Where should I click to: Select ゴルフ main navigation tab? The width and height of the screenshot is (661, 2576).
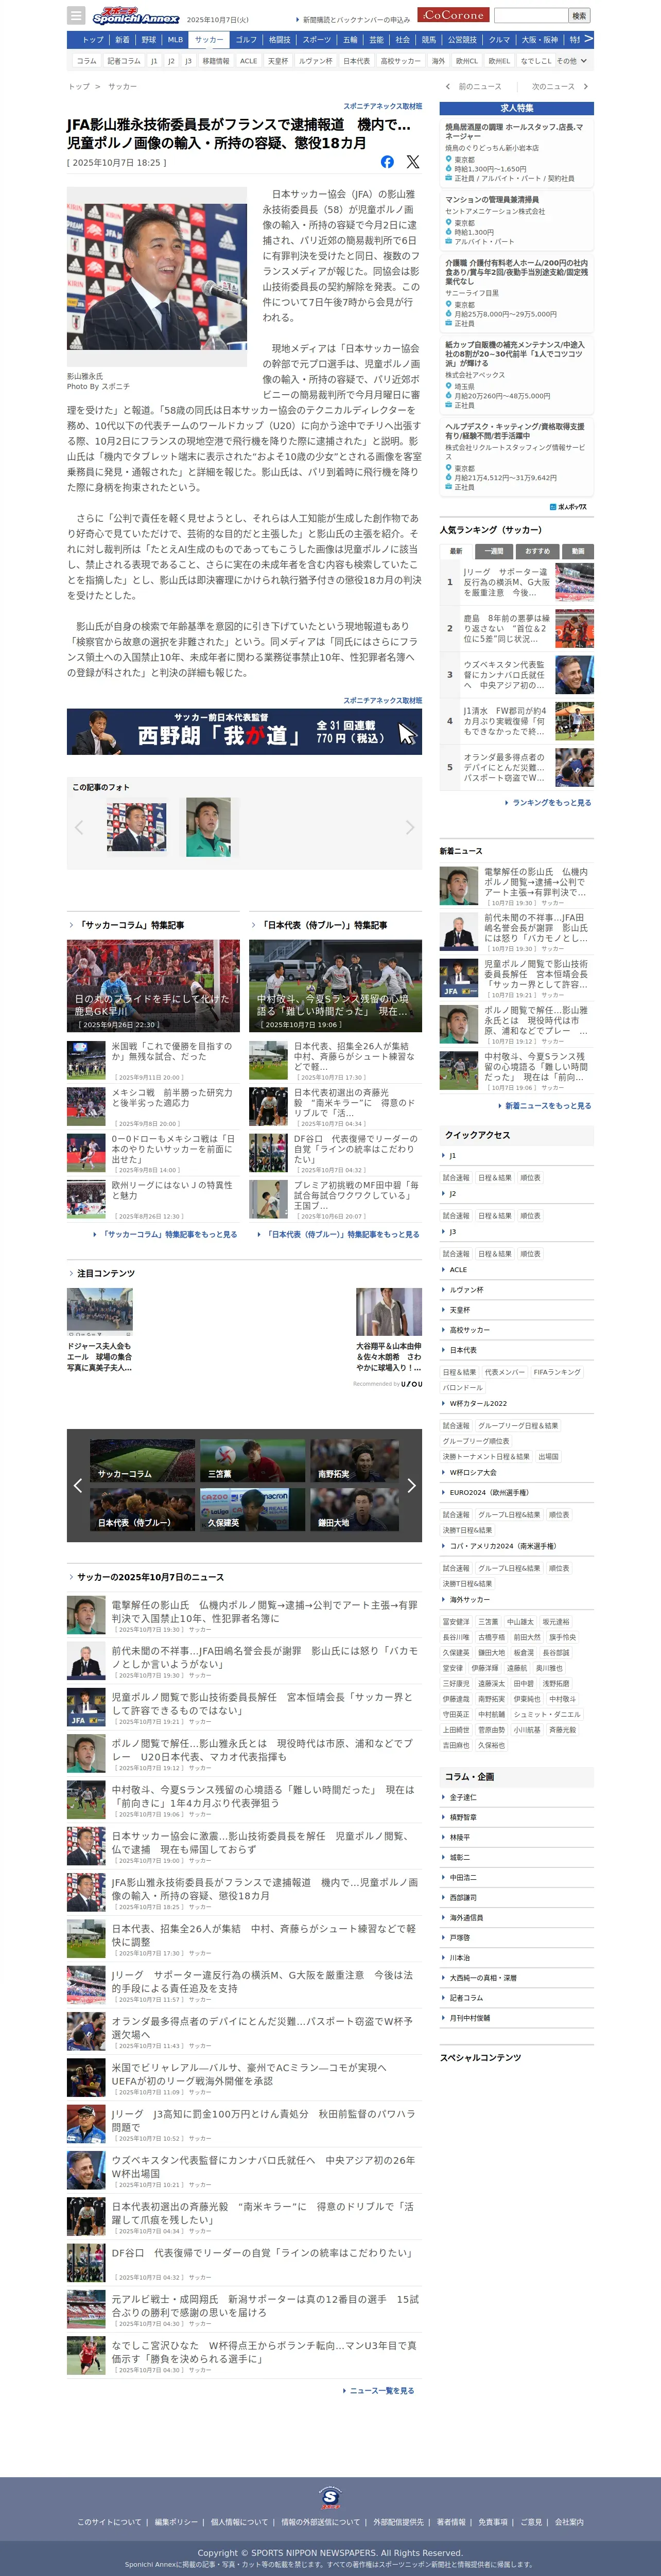(x=246, y=40)
